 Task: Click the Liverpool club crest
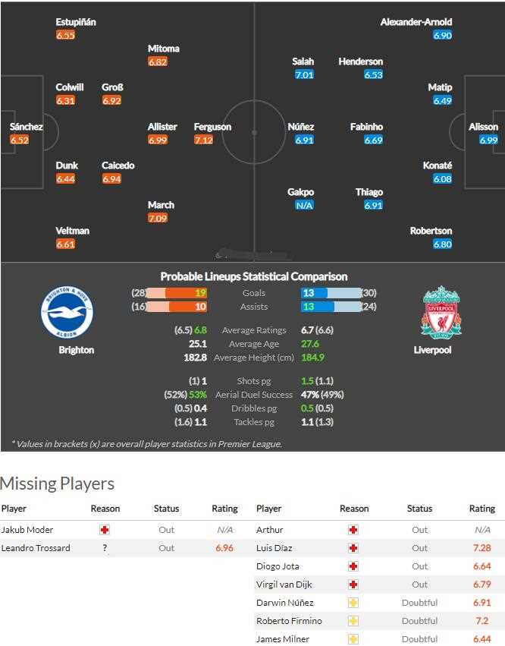(x=441, y=312)
